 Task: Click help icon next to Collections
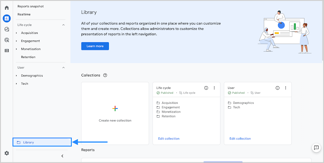tap(105, 75)
